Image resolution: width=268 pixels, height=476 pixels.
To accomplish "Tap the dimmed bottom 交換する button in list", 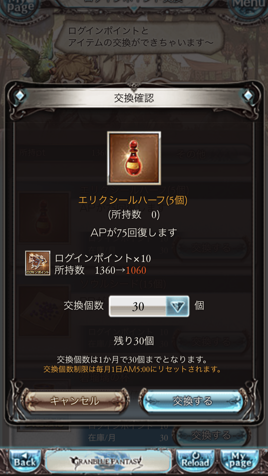I will pyautogui.click(x=211, y=435).
